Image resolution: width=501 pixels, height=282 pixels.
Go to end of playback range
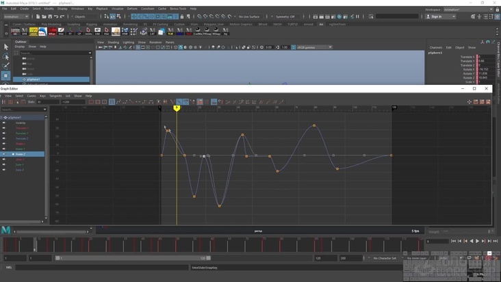[x=490, y=241]
